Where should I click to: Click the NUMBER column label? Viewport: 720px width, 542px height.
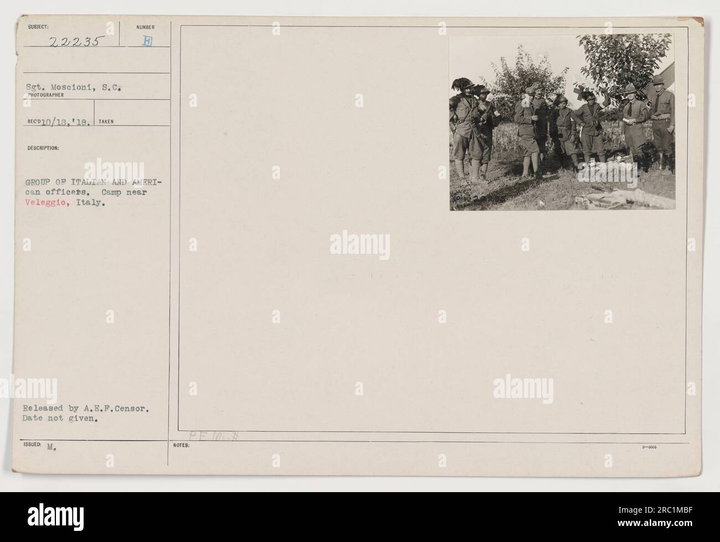click(x=147, y=27)
